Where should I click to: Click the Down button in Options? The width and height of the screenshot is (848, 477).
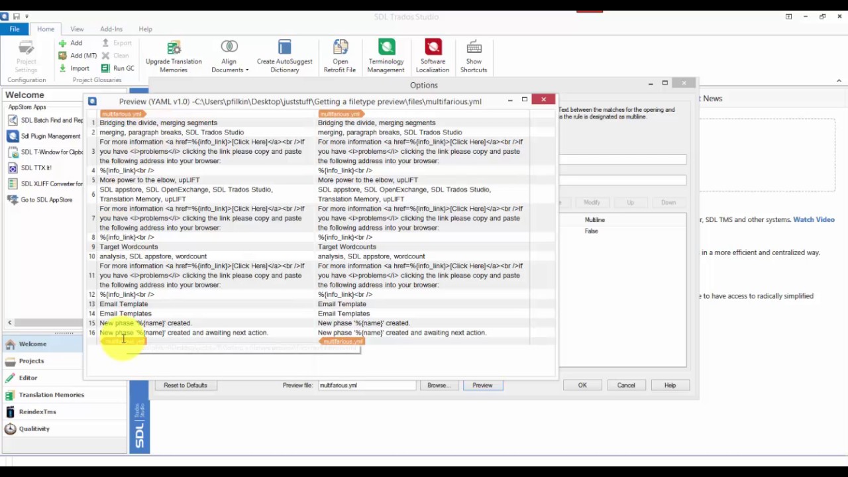click(668, 203)
